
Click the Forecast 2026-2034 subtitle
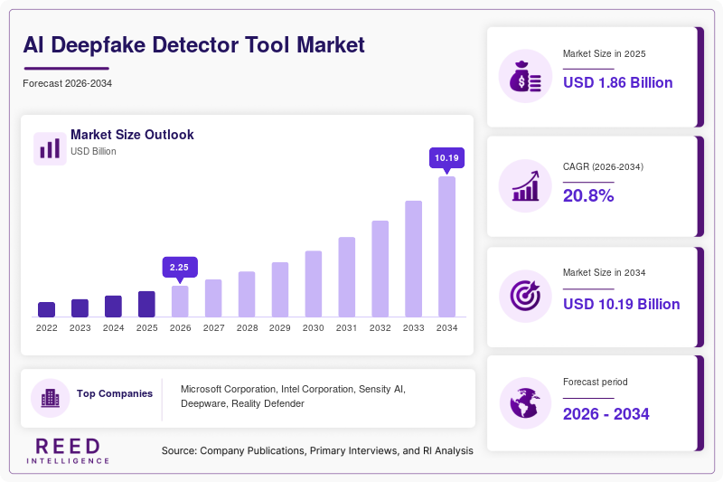(x=67, y=83)
